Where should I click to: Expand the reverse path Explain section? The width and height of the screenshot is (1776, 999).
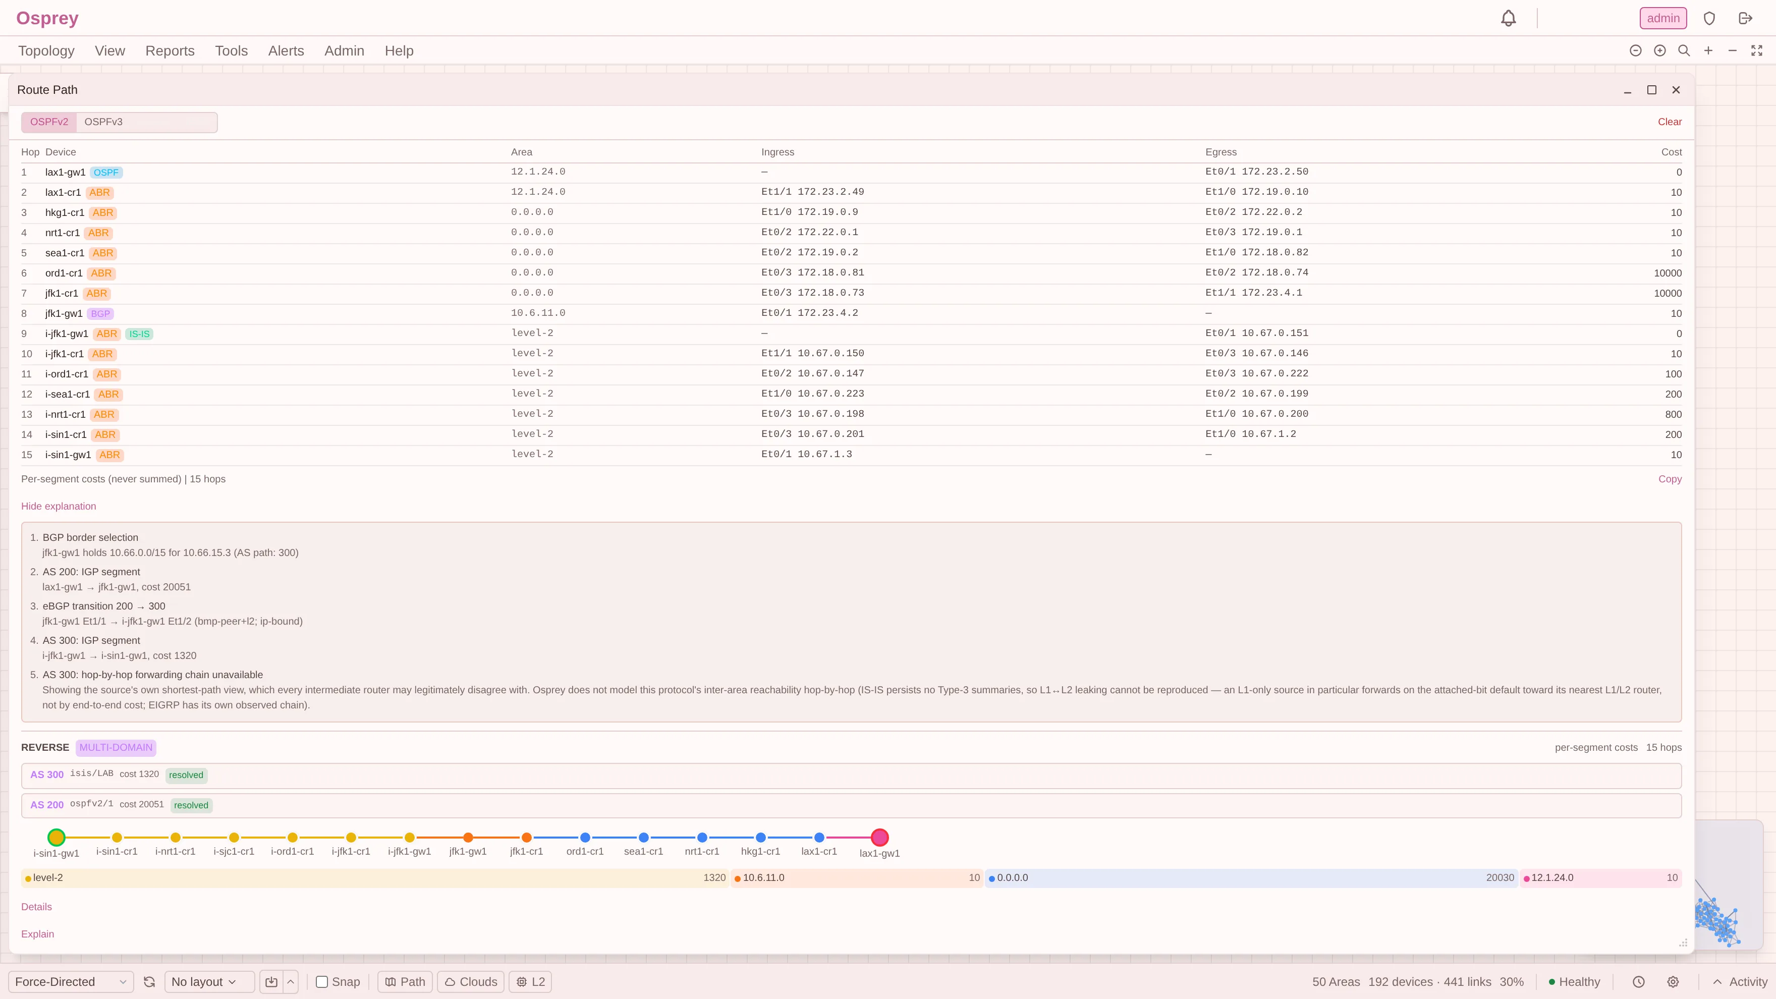[x=37, y=934]
